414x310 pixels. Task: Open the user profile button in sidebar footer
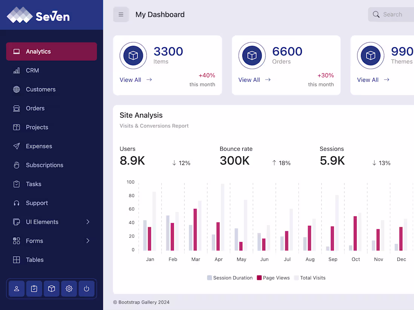(x=17, y=289)
